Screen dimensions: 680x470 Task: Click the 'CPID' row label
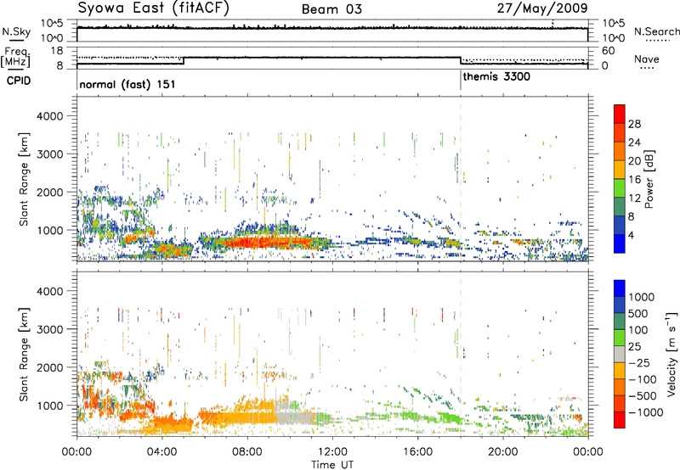(x=18, y=81)
